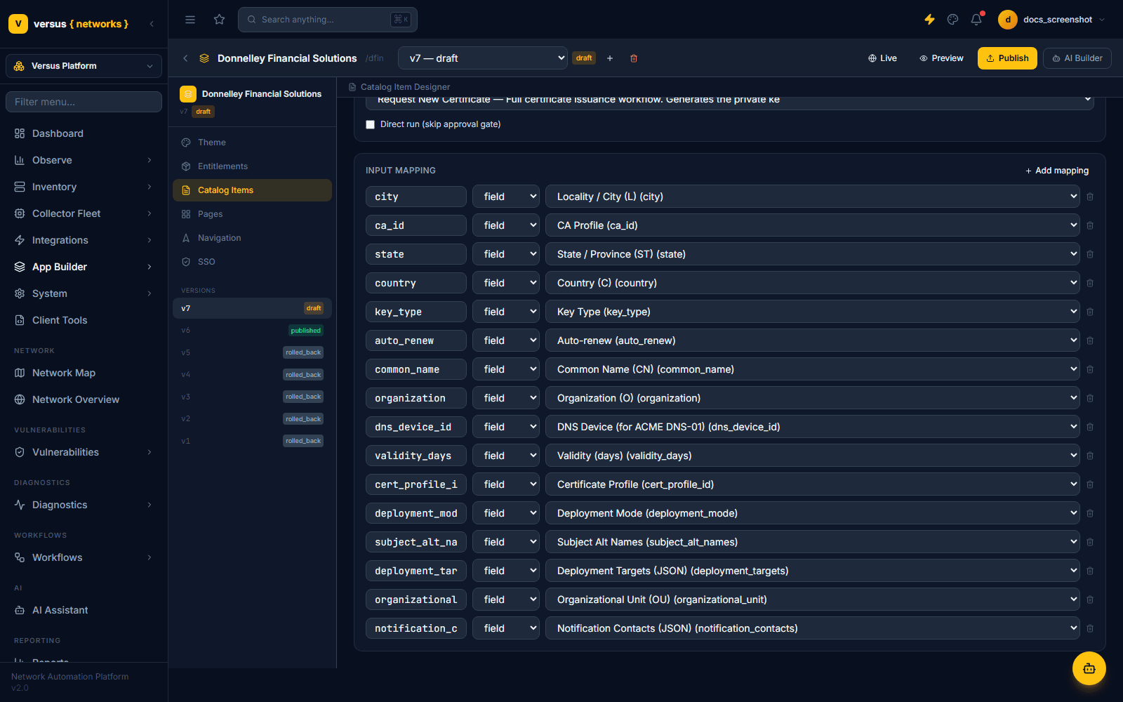Image resolution: width=1123 pixels, height=702 pixels.
Task: Click the lightning bolt quick actions icon
Action: [929, 20]
